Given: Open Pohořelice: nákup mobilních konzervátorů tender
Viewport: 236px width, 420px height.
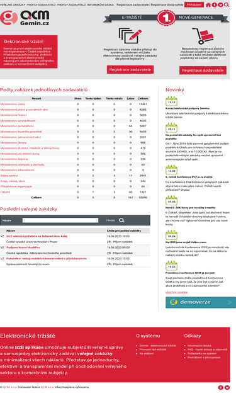Looking at the screenshot, I should tap(47, 258).
